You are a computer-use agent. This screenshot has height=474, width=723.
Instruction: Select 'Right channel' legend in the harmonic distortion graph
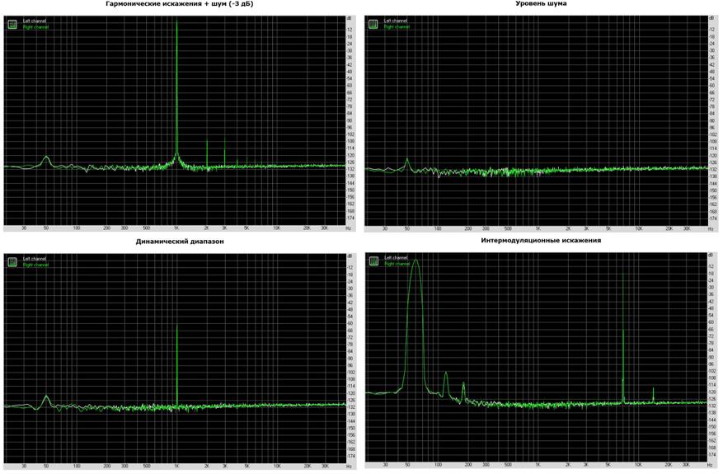(x=36, y=27)
